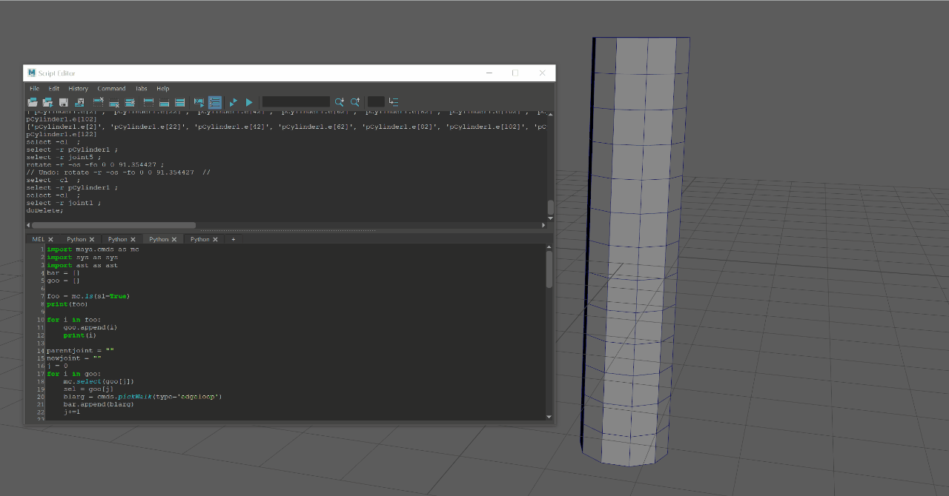The height and width of the screenshot is (496, 949).
Task: Click the Clear All toolbar icon
Action: click(130, 102)
